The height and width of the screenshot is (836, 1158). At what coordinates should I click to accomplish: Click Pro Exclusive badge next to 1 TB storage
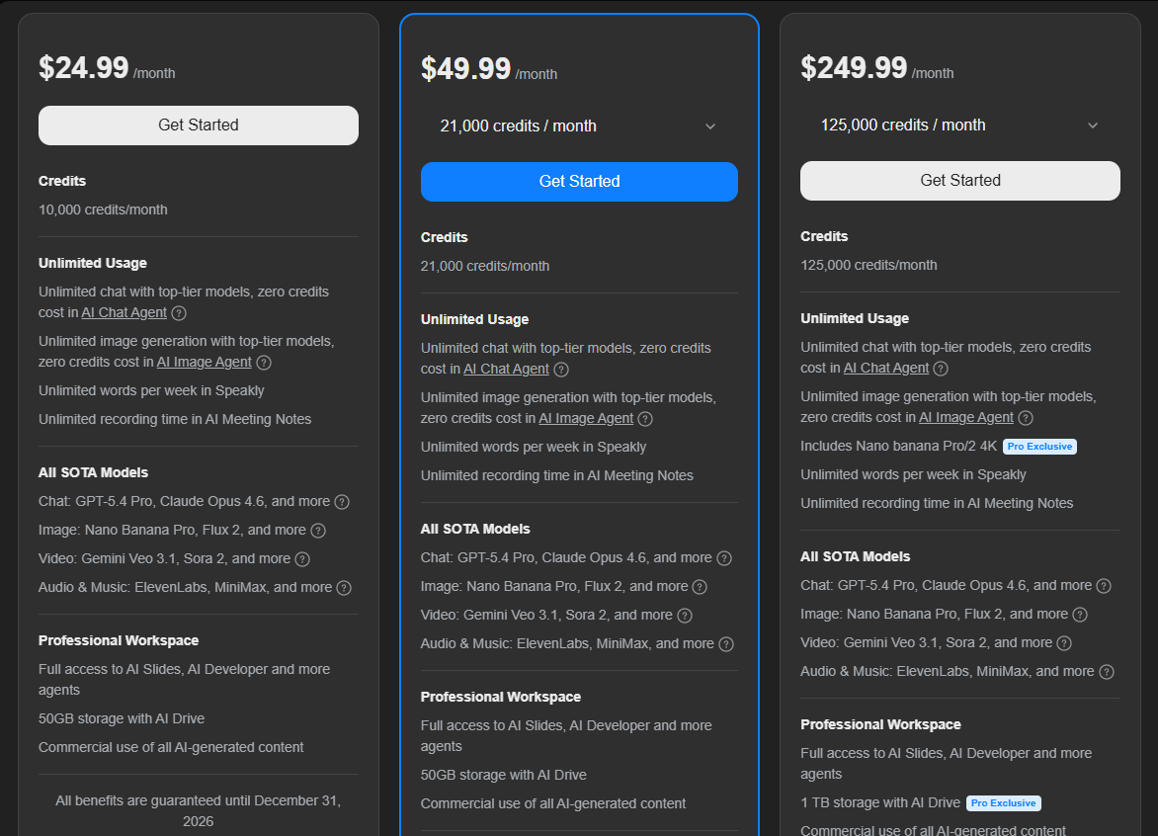click(x=1004, y=803)
